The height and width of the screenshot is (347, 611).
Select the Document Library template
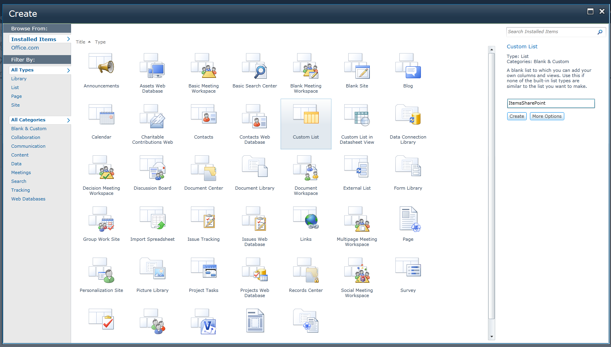[254, 172]
